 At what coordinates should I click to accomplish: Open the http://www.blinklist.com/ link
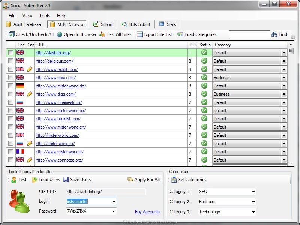pos(58,119)
